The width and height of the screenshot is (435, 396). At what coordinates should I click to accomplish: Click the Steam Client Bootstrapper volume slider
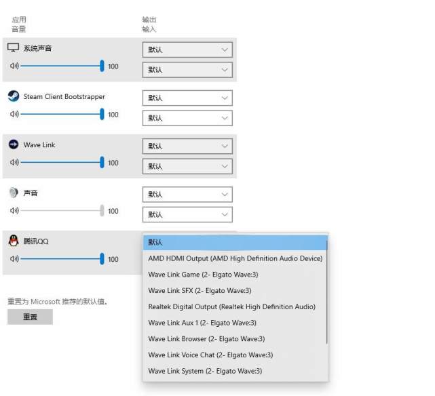pos(62,114)
